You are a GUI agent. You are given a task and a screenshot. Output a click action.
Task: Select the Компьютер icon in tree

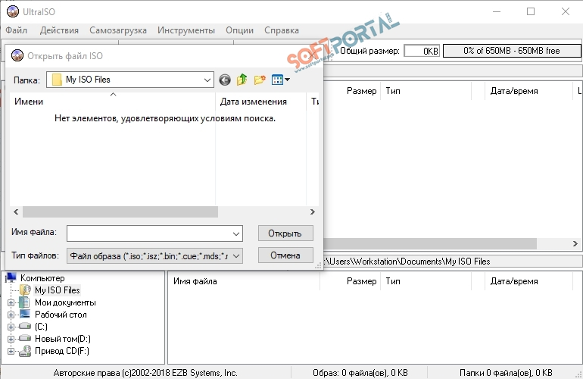(11, 277)
